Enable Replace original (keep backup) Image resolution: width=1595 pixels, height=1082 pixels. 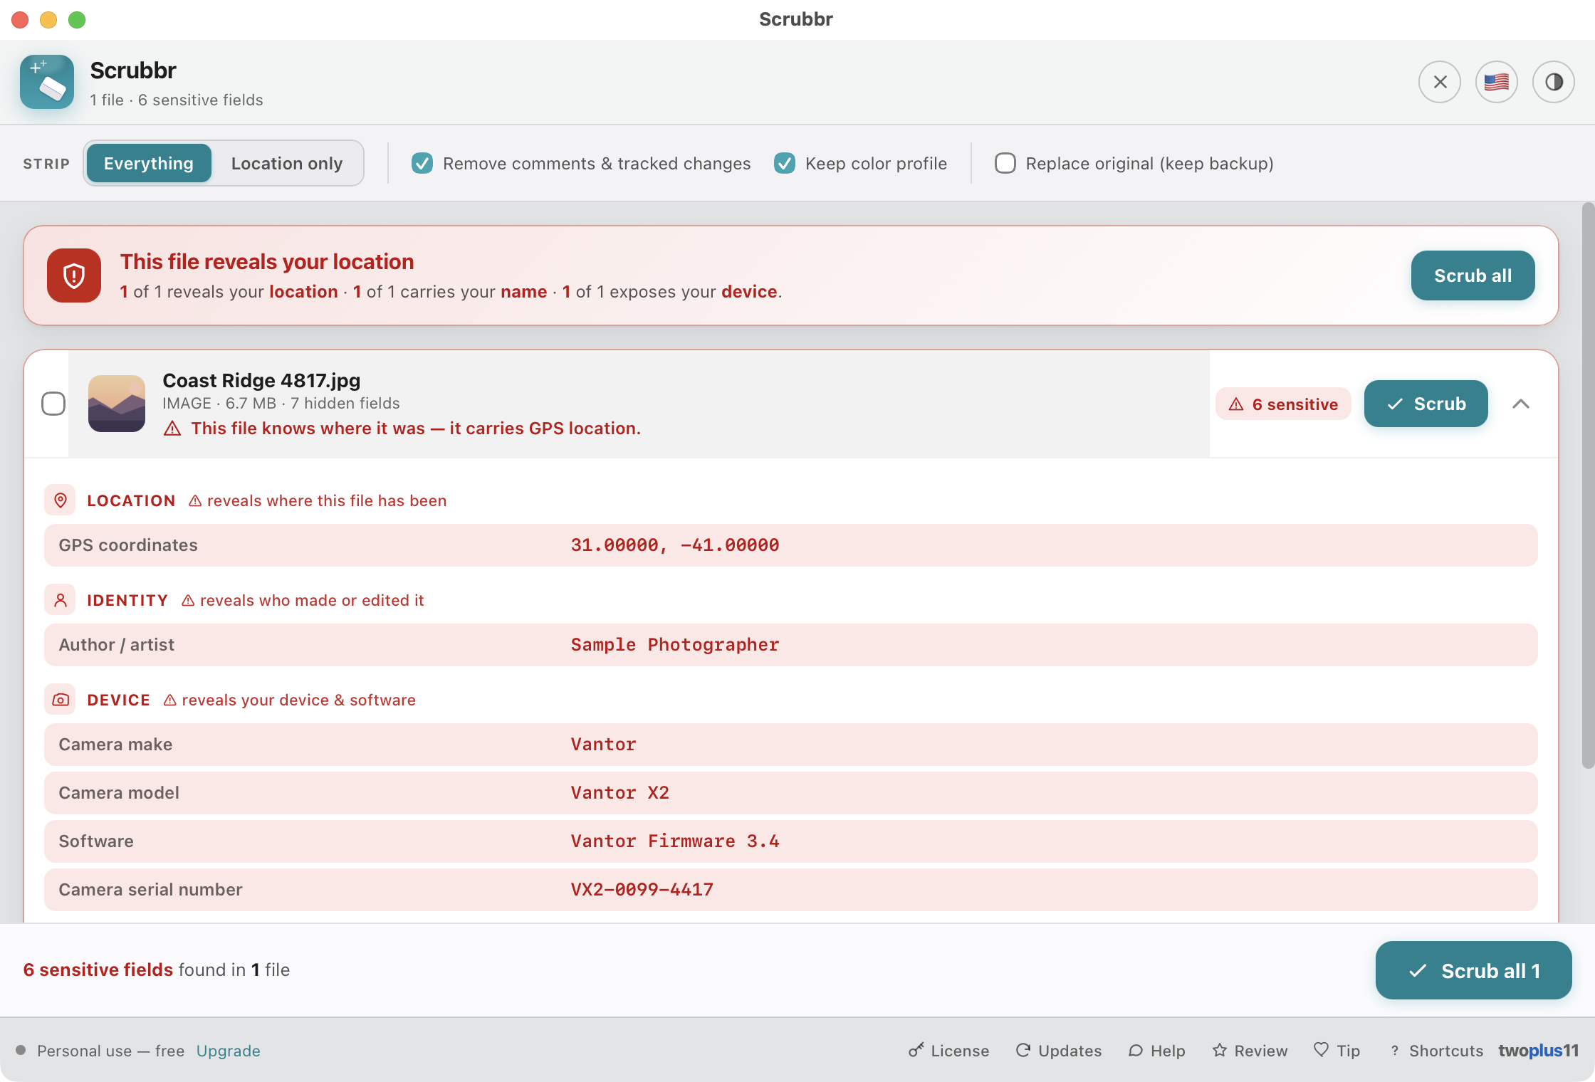pos(1005,163)
